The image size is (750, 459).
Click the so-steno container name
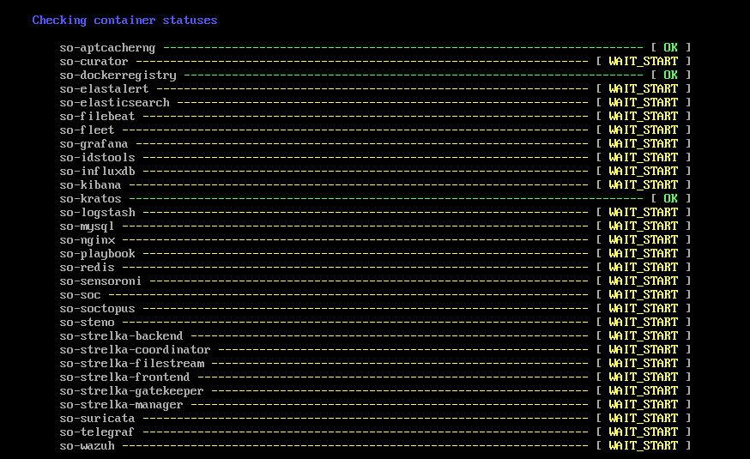[x=87, y=323]
